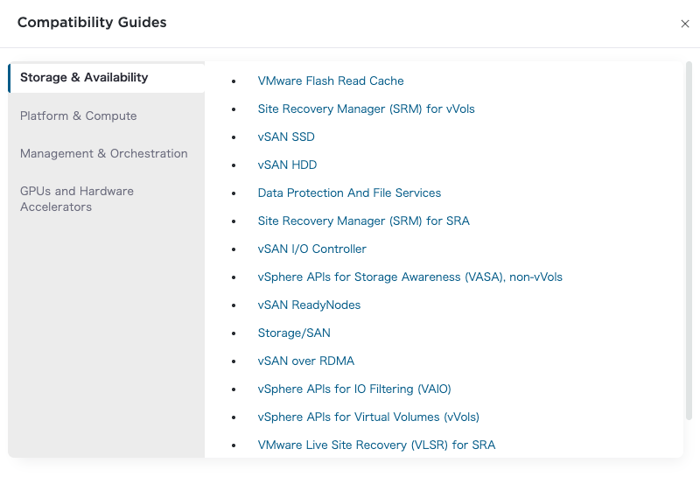700x484 pixels.
Task: Open Site Recovery Manager (SRM) for SRA
Action: [363, 221]
